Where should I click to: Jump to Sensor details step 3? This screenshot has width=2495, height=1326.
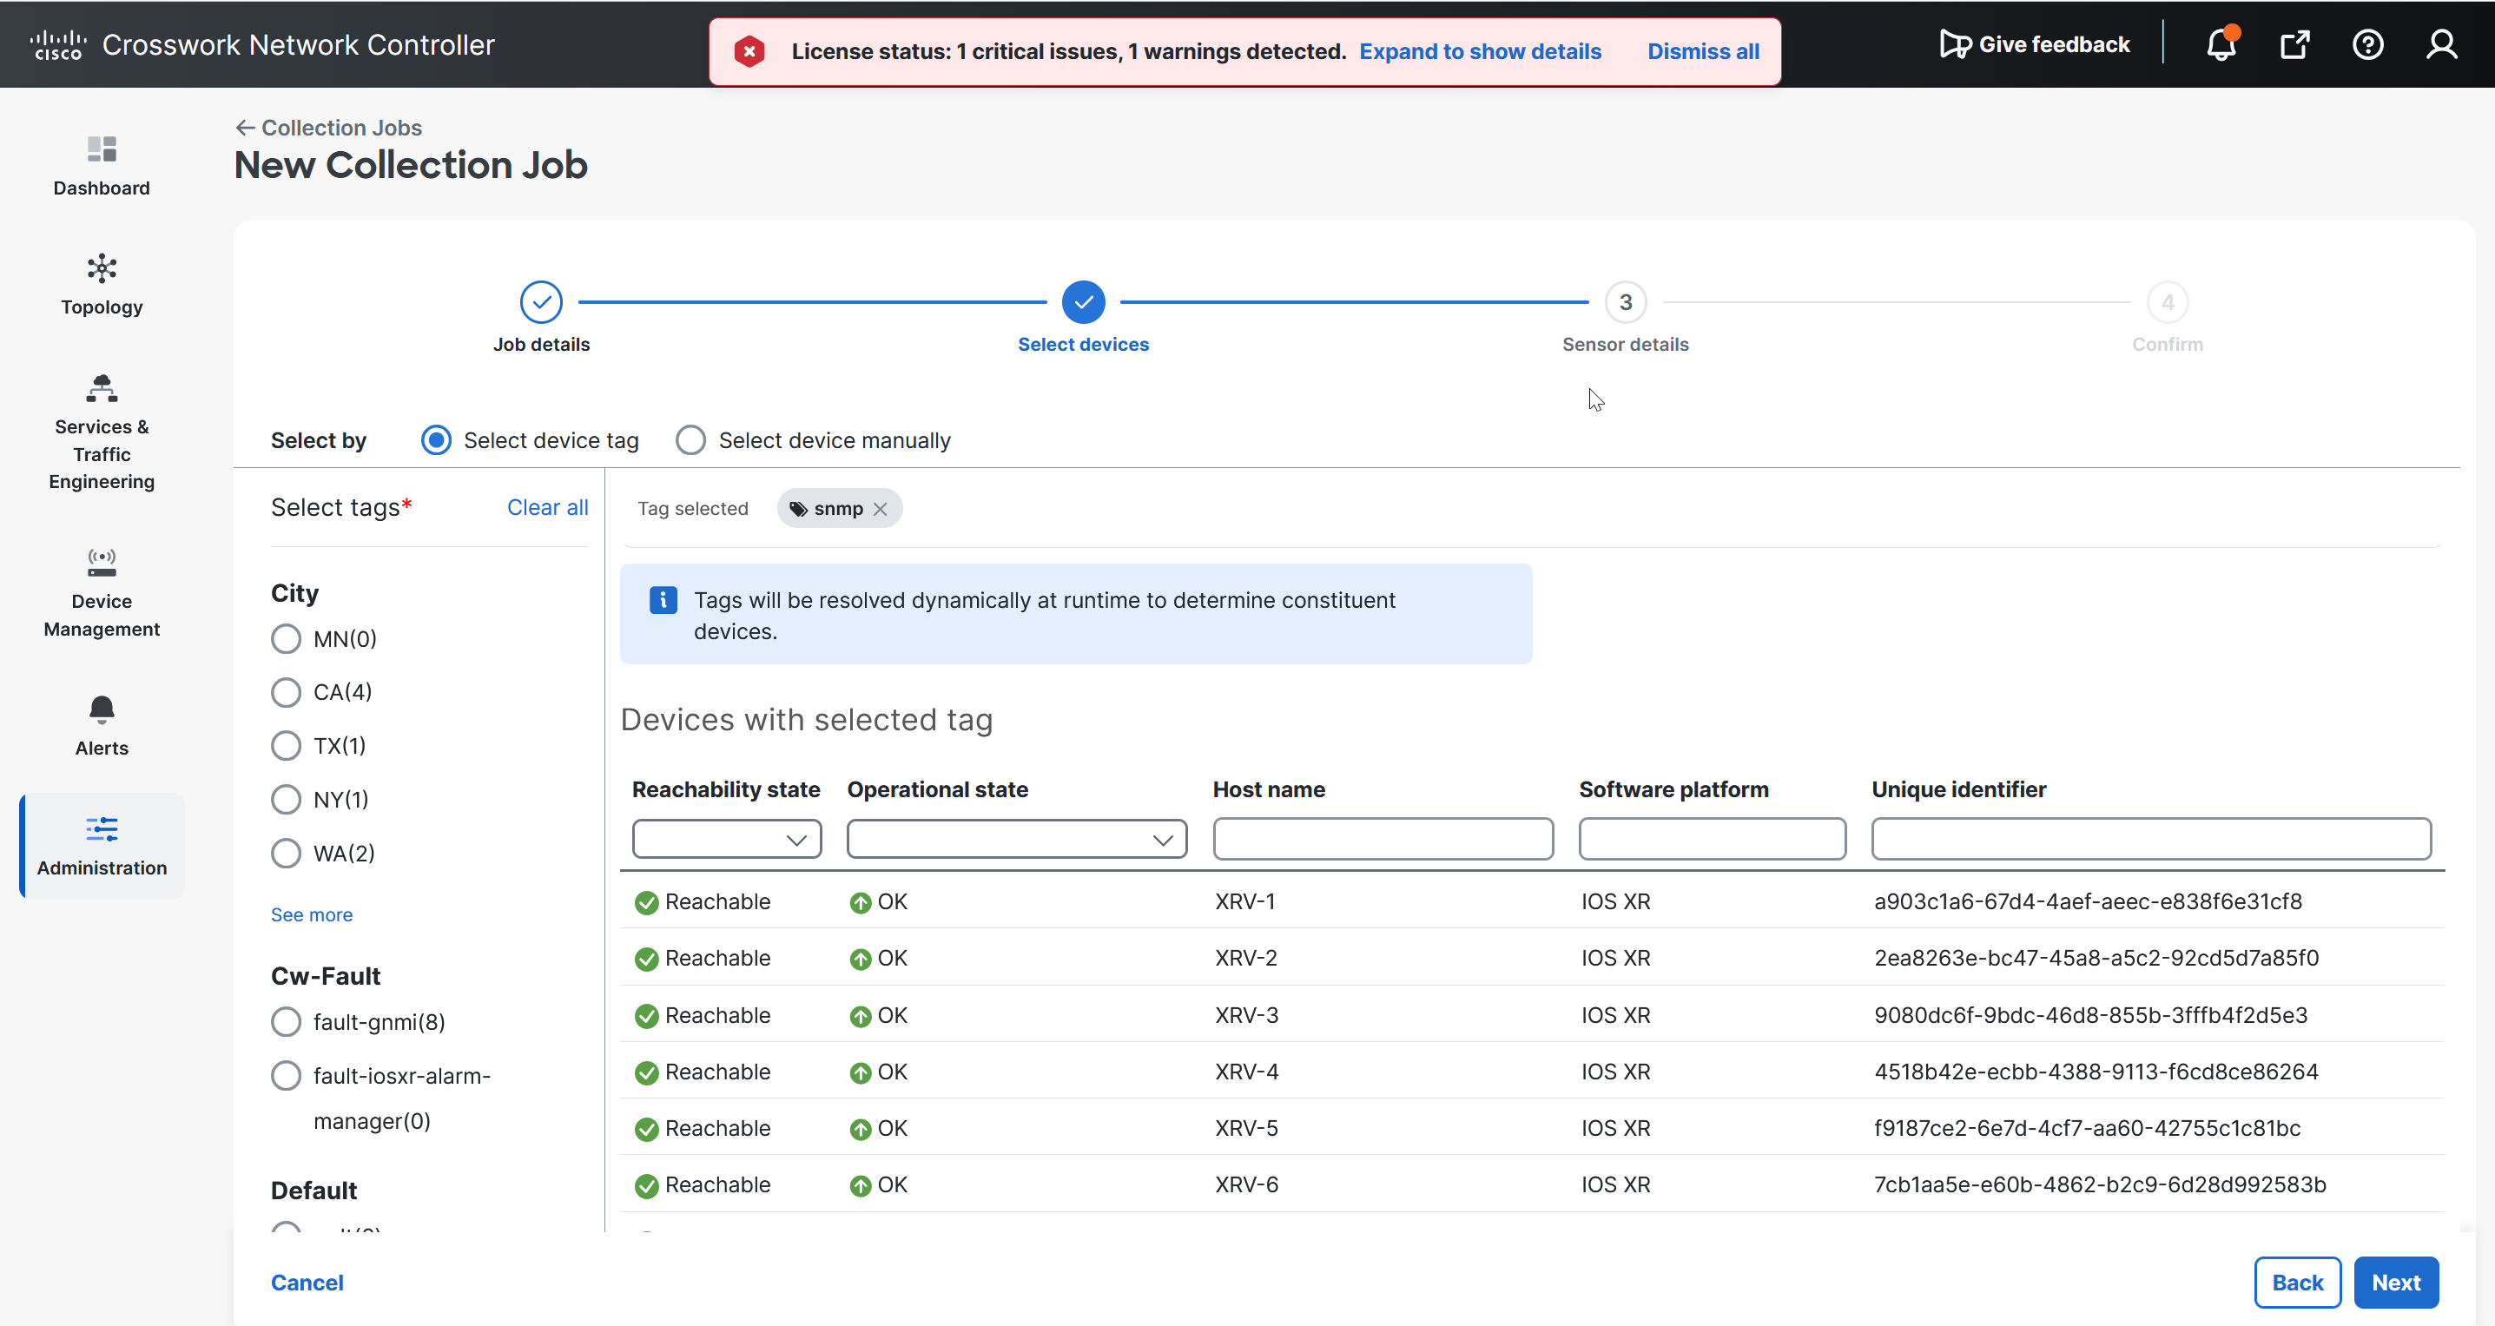(x=1624, y=302)
